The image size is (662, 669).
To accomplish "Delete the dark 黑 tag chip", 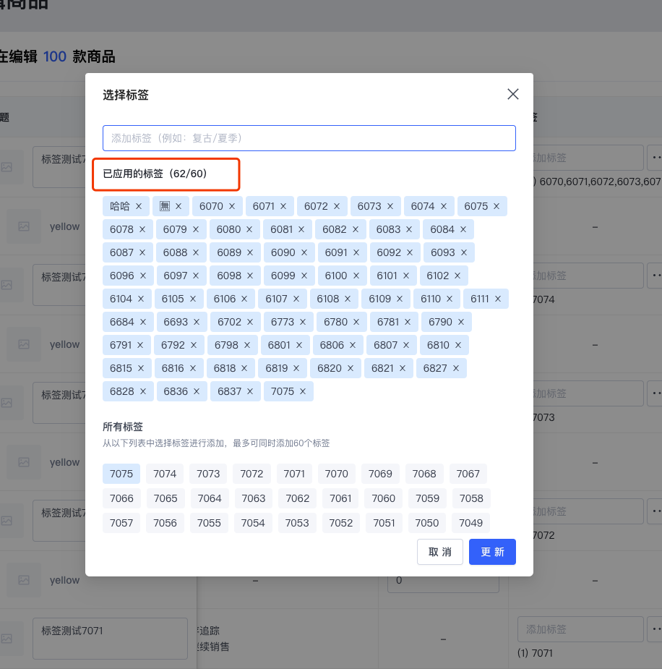I will [x=177, y=206].
